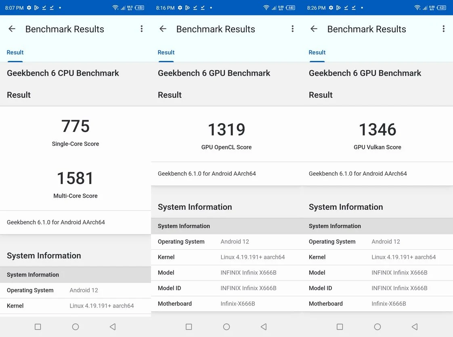Viewport: 453px width, 337px height.
Task: Tap Linux 4.19.191+ kernel value on OpenCL screen
Action: 252,257
